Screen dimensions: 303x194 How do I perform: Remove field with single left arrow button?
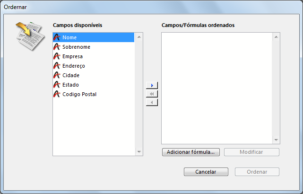coord(152,102)
